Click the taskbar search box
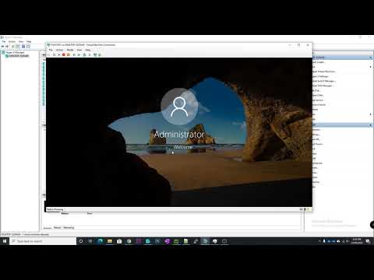This screenshot has width=374, height=280. pyautogui.click(x=43, y=241)
